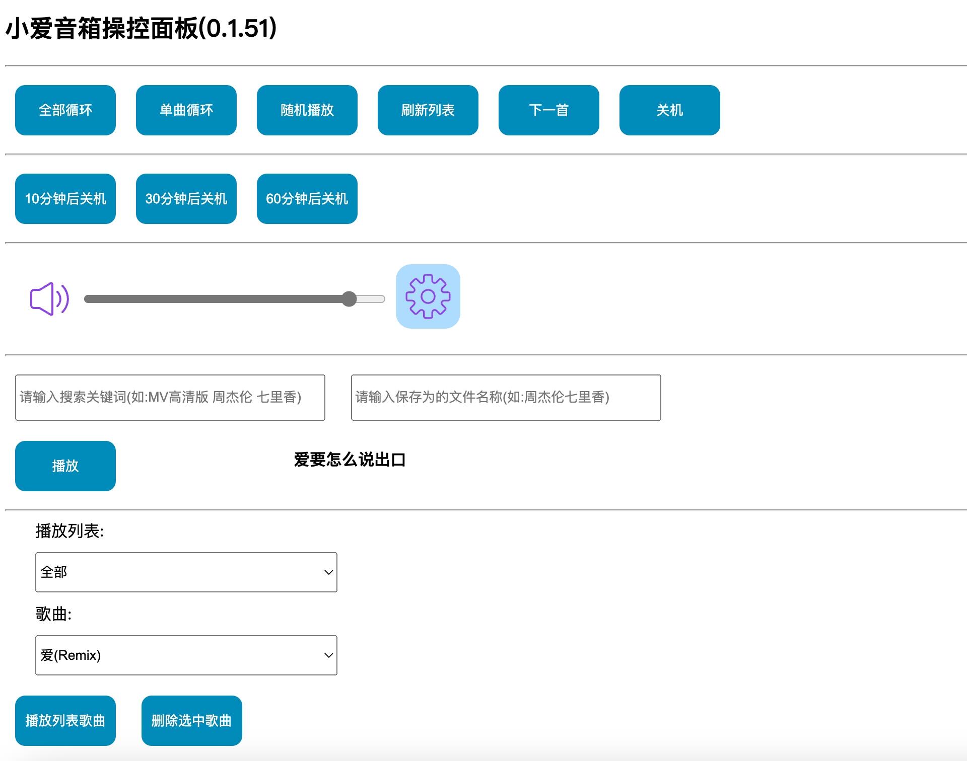Click the 播放列表歌曲 button
Viewport: 967px width, 761px height.
point(65,721)
